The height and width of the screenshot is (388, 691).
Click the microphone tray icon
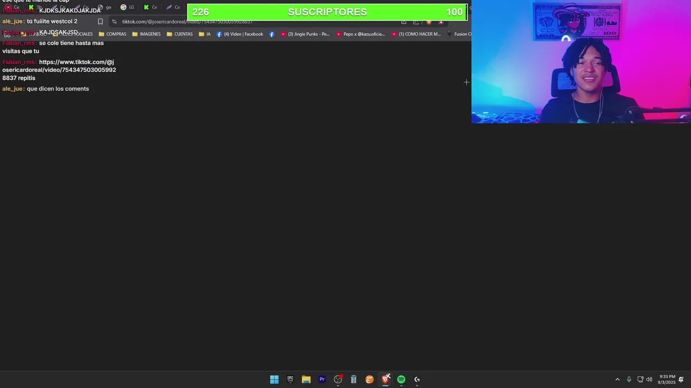[x=629, y=379]
